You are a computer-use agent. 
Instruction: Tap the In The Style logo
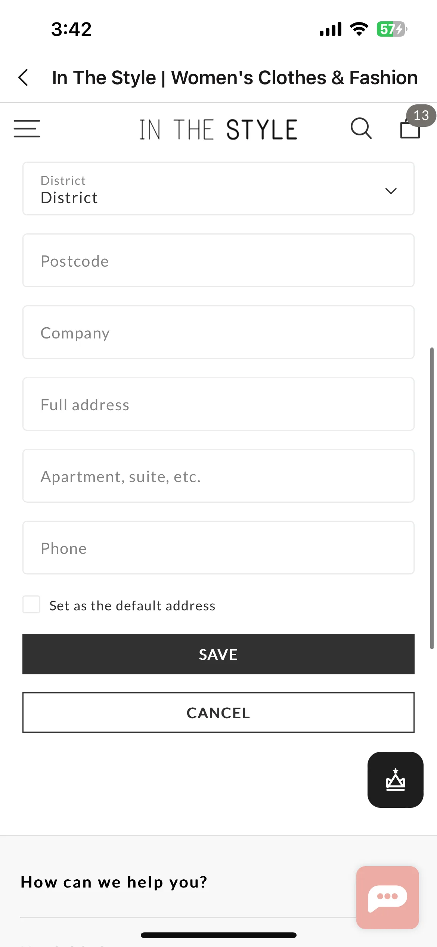(218, 129)
